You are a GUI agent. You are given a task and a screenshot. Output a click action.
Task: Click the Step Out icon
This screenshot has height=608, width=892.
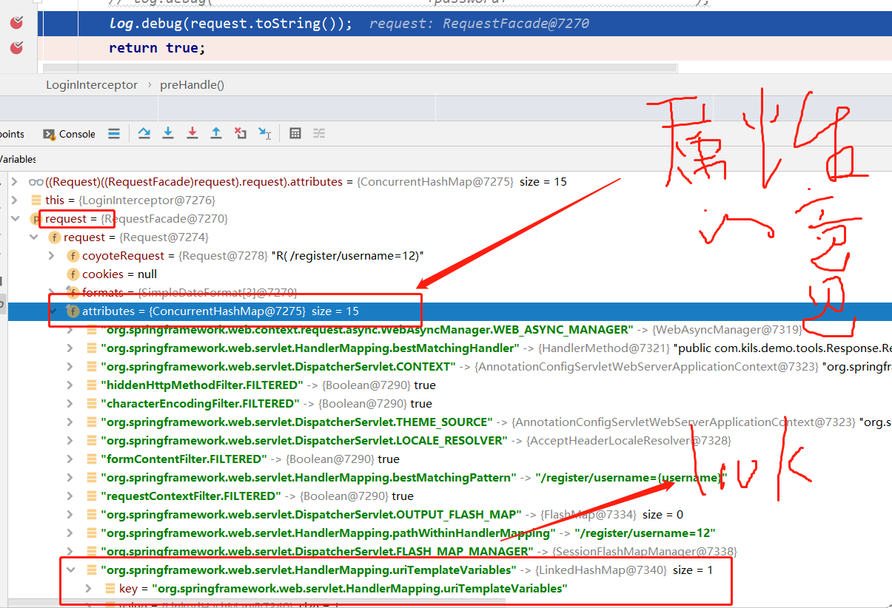point(215,133)
